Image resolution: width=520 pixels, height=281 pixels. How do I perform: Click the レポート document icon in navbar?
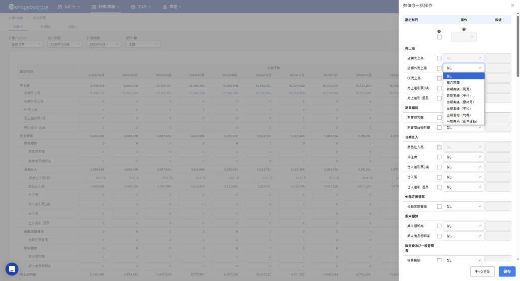point(60,7)
